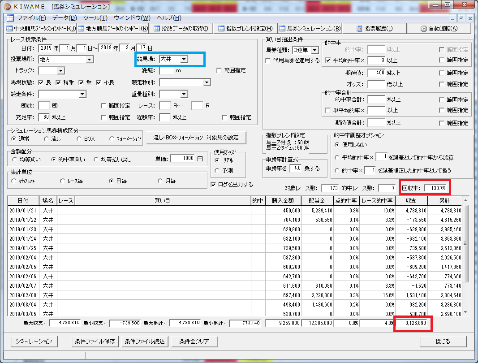The width and height of the screenshot is (478, 363).
Task: Click 指数データの取得 toolbar button
Action: coord(181,28)
